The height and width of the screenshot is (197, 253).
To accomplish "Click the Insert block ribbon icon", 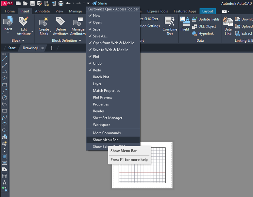I will (8, 21).
